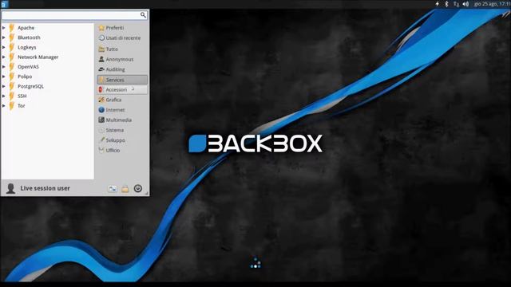Select the Services category
The image size is (511, 287).
click(122, 80)
